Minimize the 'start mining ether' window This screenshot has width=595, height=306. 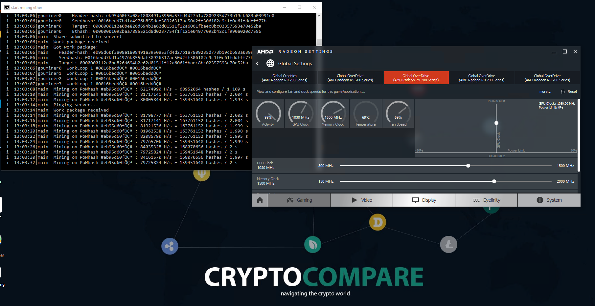[x=285, y=7]
